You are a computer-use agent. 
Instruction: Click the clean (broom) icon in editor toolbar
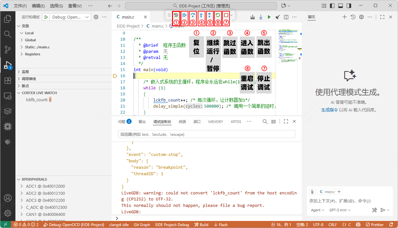tap(278, 17)
